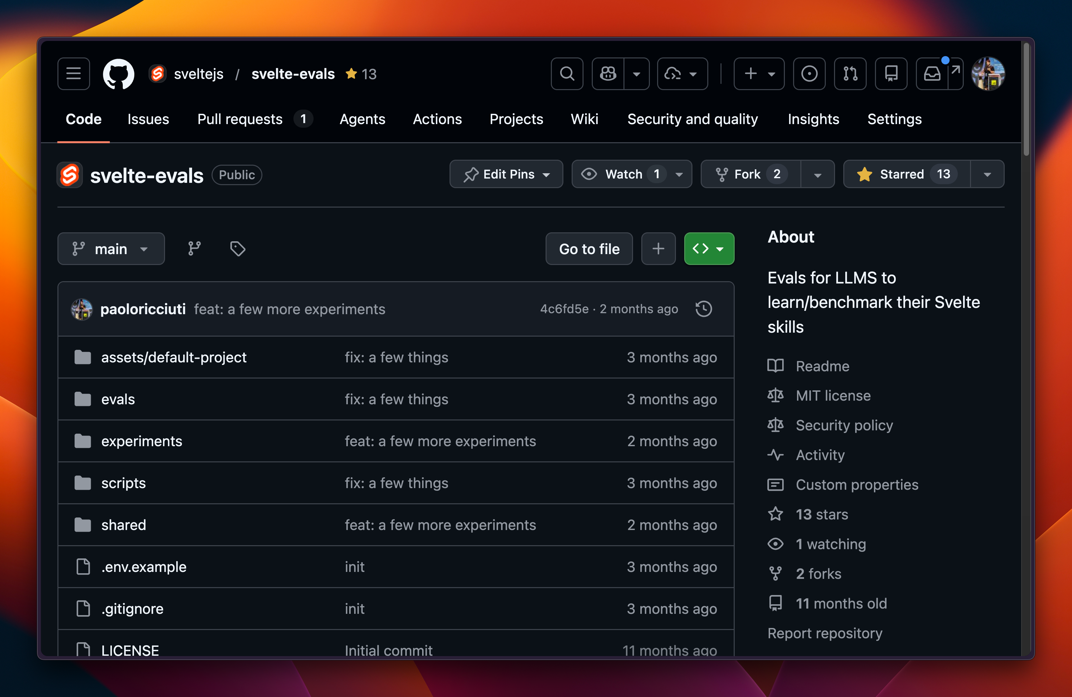The image size is (1072, 697).
Task: Open commit 4c6fd5e link
Action: click(564, 309)
